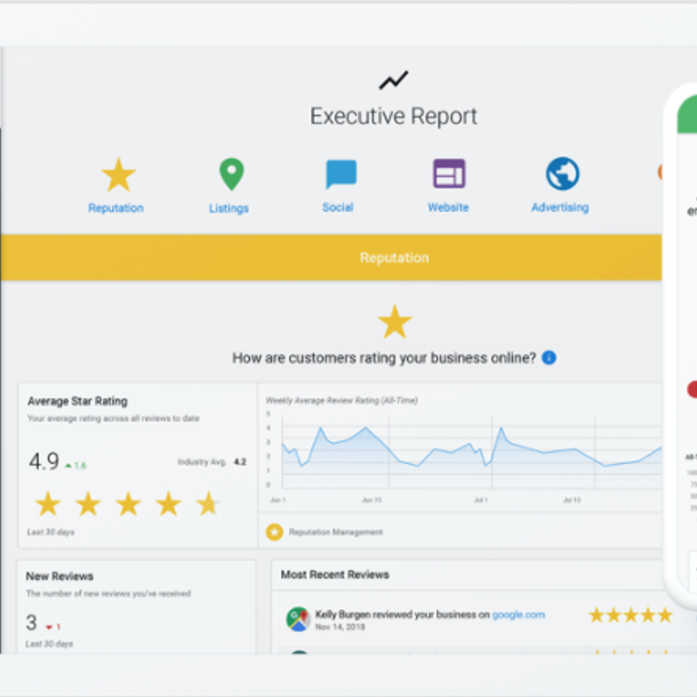Viewport: 697px width, 697px height.
Task: Click the Executive Report title
Action: pos(394,116)
